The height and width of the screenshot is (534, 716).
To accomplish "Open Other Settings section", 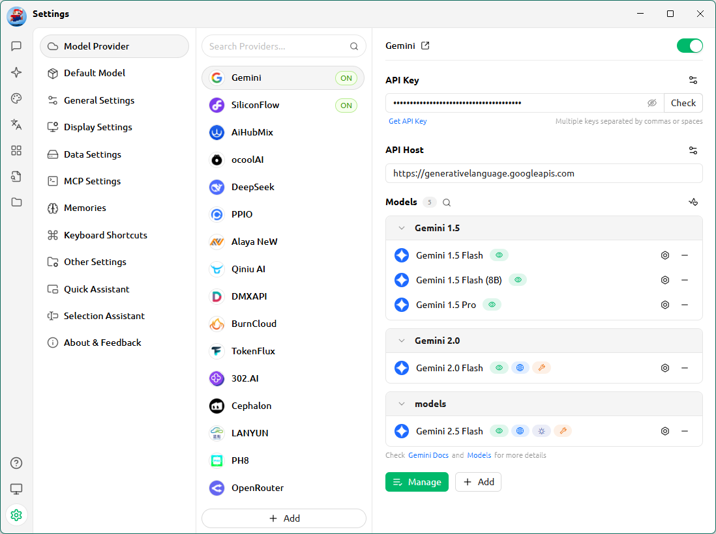I will tap(114, 262).
